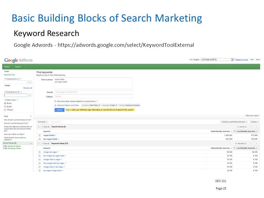This screenshot has height=198, width=264.
Task: Open help icon beside Include terms
Action: pos(21,79)
